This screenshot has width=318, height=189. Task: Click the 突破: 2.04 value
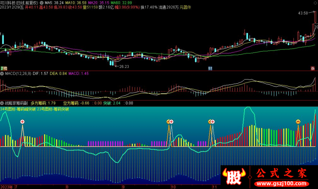112,103
